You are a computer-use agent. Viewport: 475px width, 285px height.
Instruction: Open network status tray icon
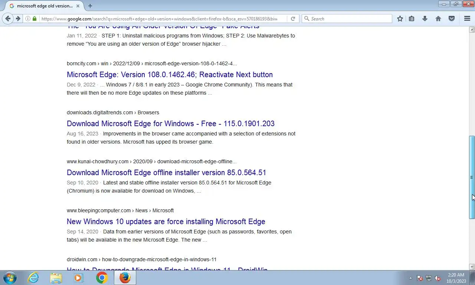click(429, 278)
